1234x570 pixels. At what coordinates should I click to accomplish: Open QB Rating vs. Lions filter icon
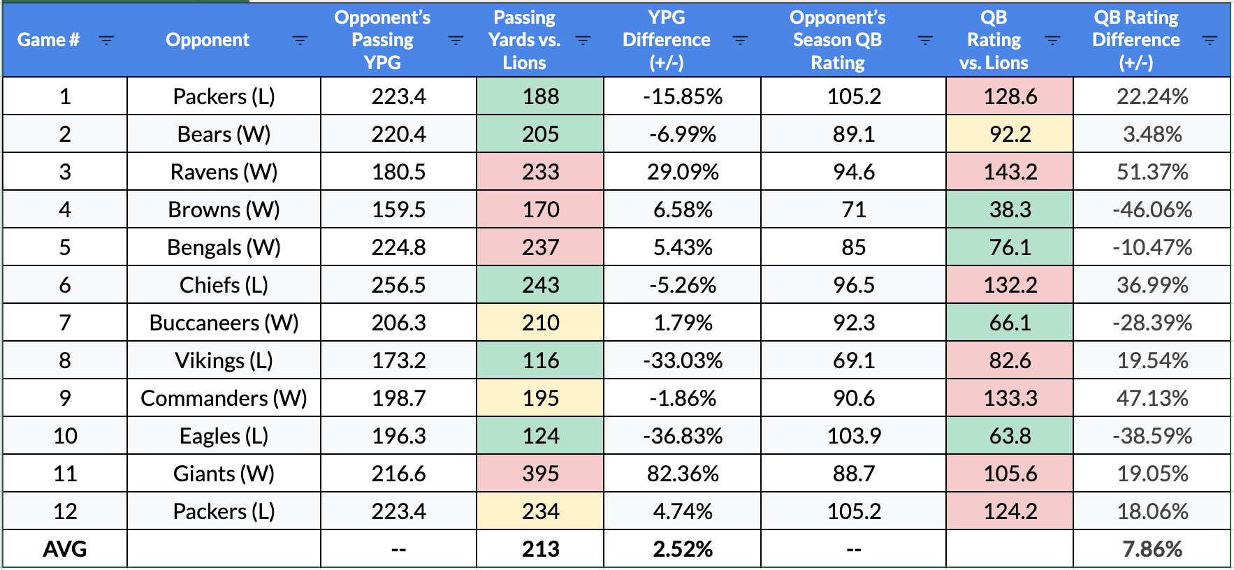(1052, 41)
